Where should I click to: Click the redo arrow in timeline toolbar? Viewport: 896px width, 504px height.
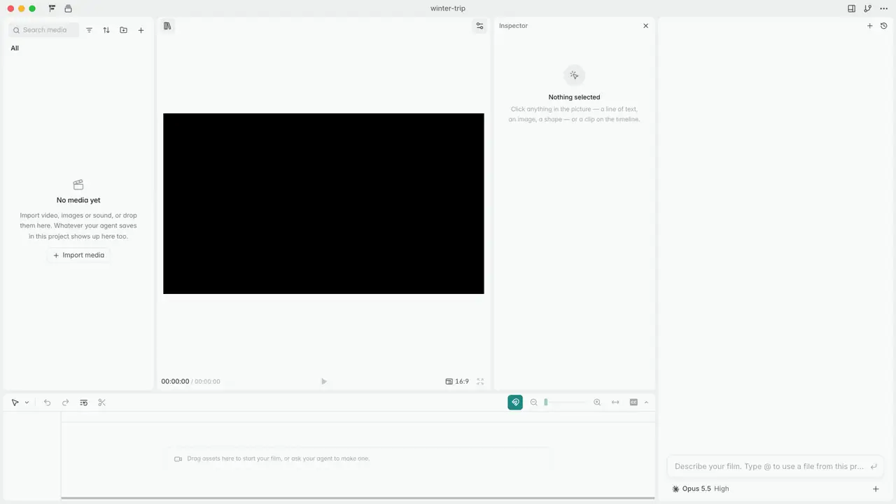tap(65, 402)
